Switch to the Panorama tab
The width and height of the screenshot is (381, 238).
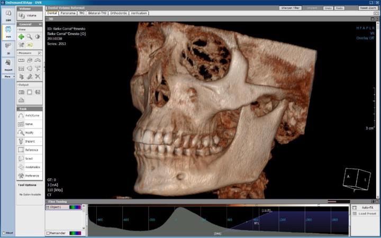point(68,13)
